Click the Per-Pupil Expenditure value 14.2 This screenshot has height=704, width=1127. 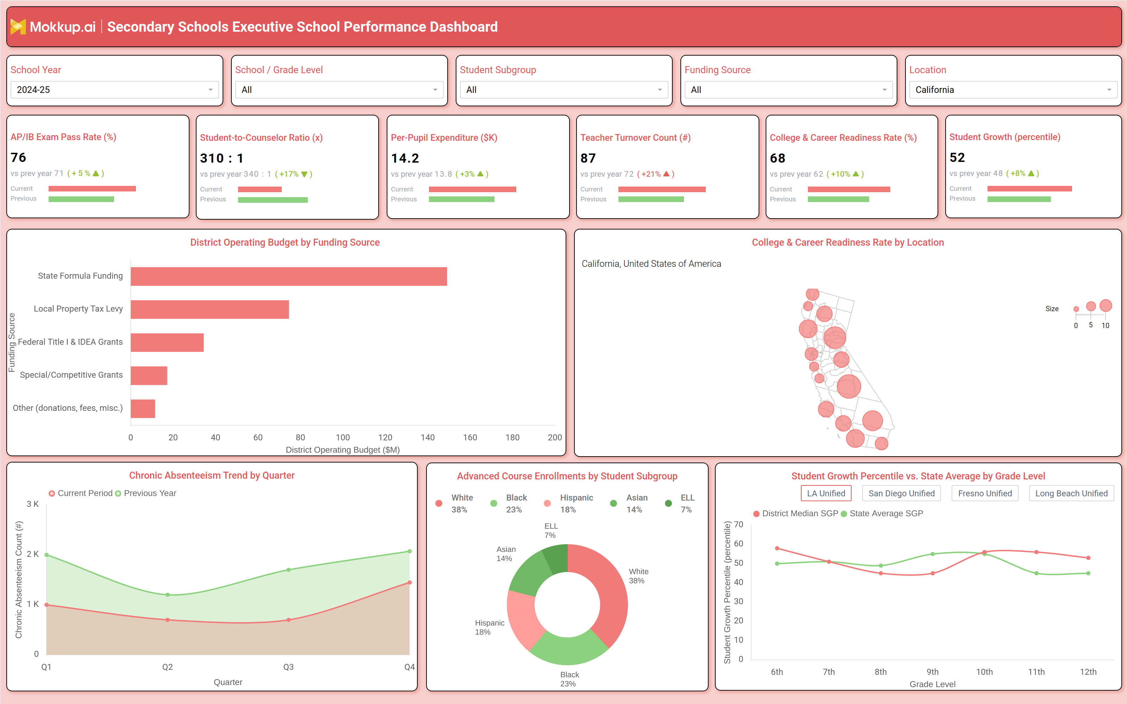pyautogui.click(x=405, y=158)
